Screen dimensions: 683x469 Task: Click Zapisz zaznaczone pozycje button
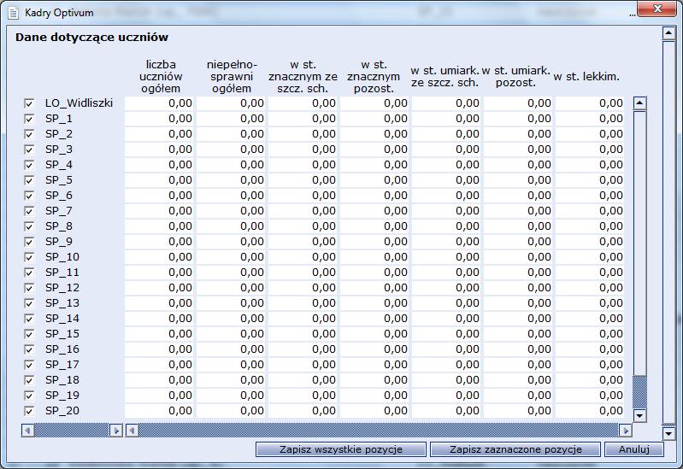[x=515, y=449]
